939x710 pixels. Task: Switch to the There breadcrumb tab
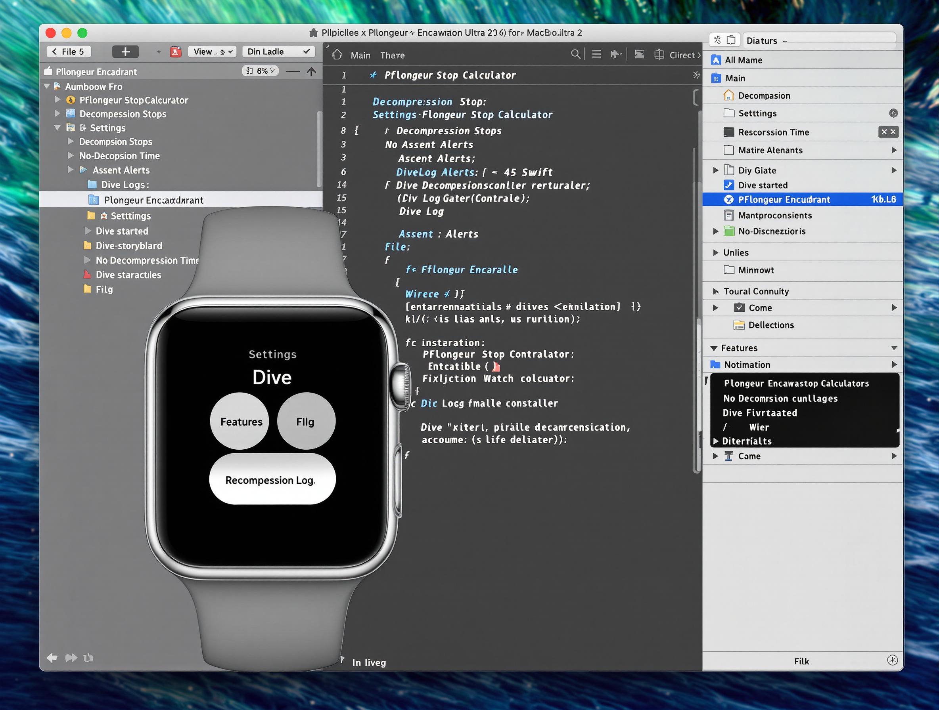[x=392, y=55]
